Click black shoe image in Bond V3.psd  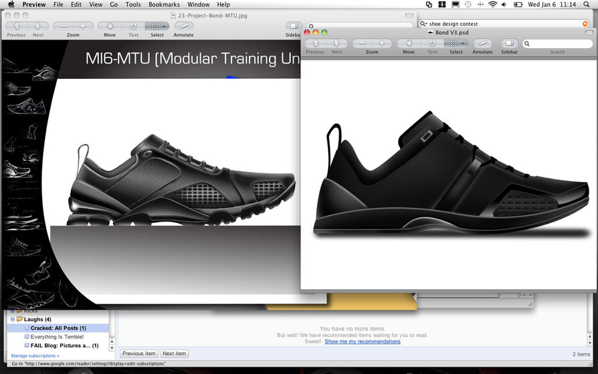coord(451,175)
